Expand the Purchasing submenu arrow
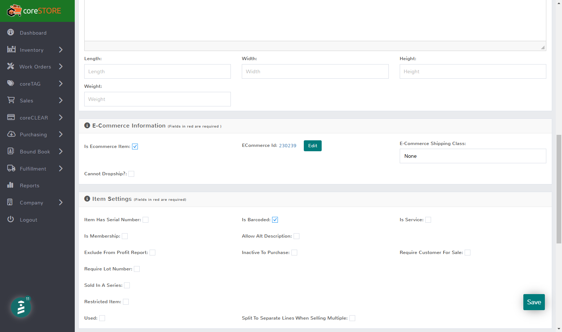Viewport: 562px width, 332px height. point(61,134)
